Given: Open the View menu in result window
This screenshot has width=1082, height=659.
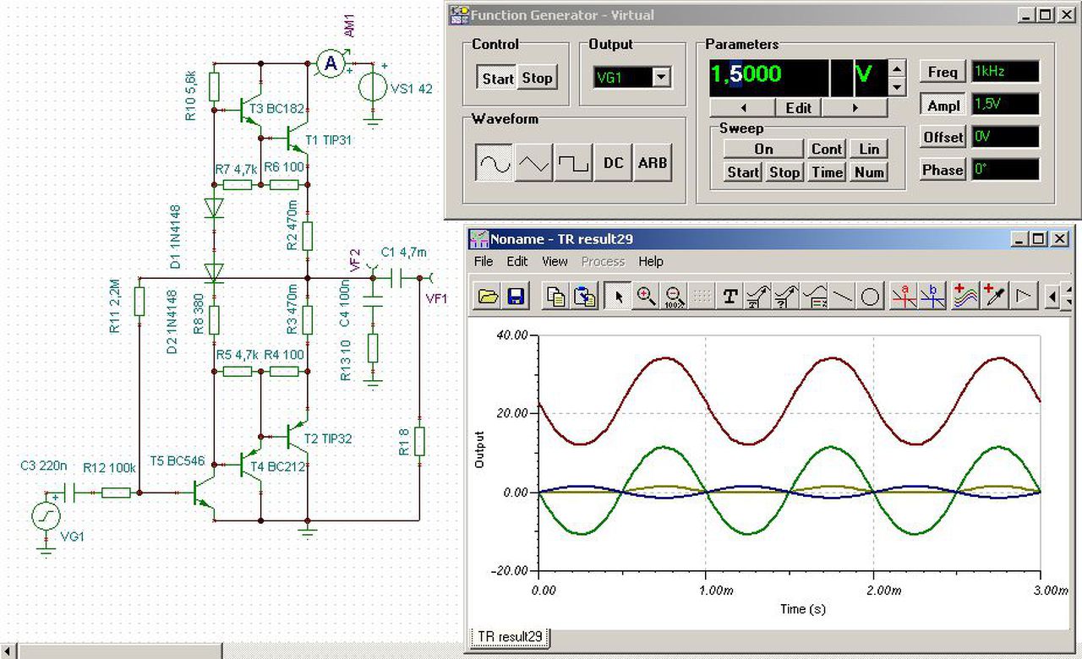Looking at the screenshot, I should (555, 262).
